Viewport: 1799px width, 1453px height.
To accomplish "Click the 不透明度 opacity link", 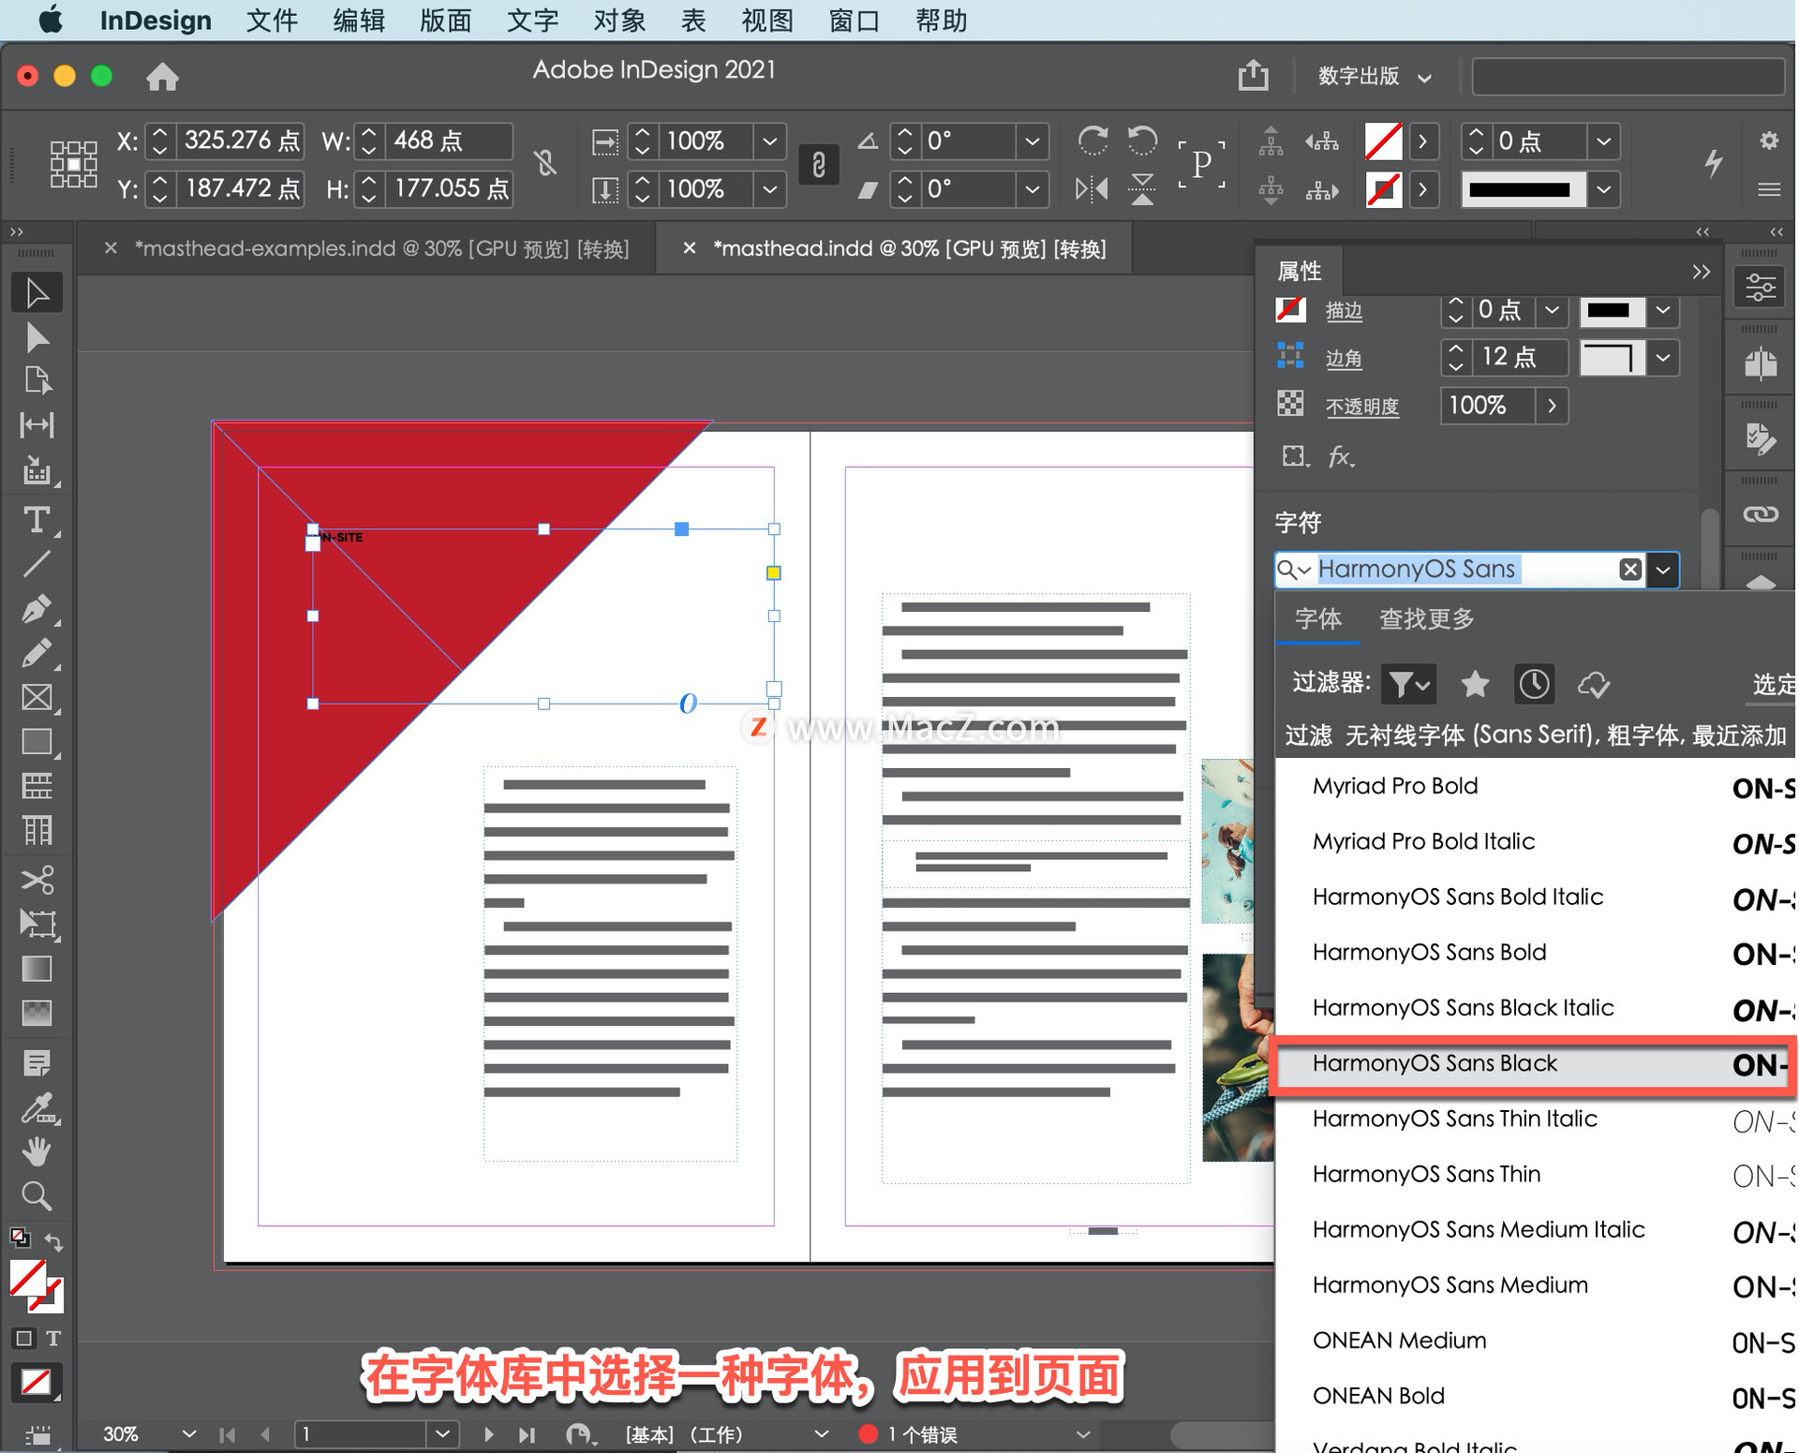I will (x=1361, y=406).
